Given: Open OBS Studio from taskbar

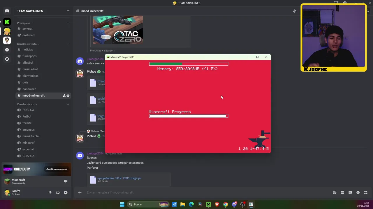Looking at the screenshot, I should [x=242, y=204].
